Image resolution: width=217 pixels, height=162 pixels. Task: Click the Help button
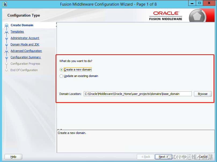(x=13, y=157)
